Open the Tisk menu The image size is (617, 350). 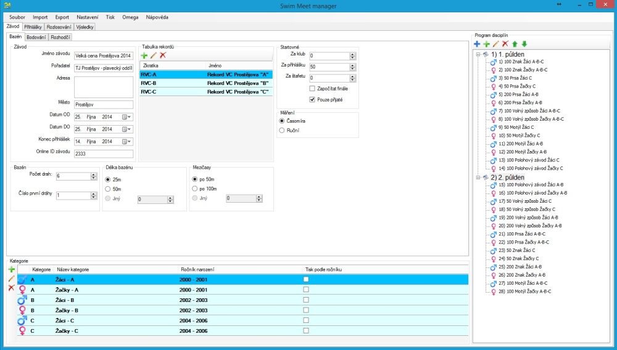[x=110, y=17]
